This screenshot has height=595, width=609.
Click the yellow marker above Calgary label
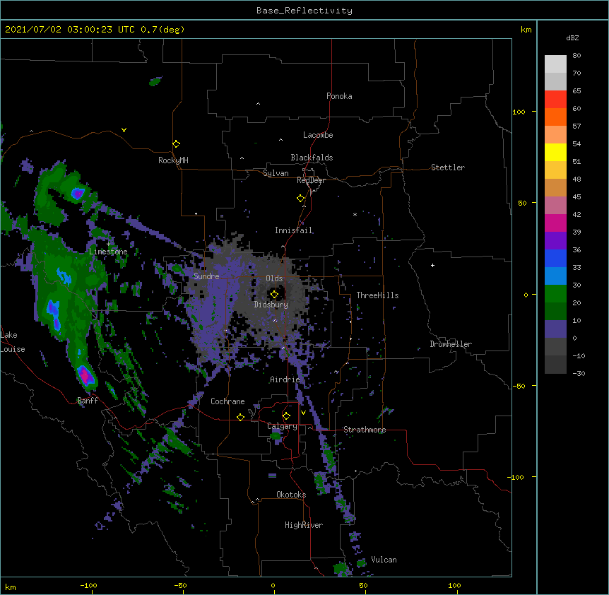286,416
